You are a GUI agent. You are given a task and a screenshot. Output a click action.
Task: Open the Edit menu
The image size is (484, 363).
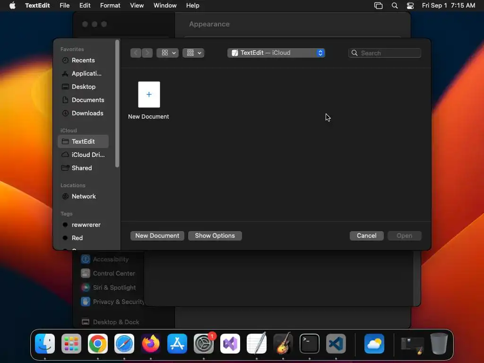click(85, 6)
